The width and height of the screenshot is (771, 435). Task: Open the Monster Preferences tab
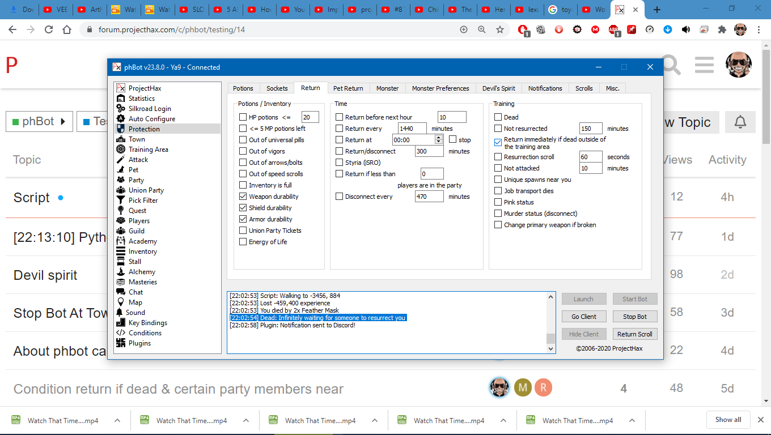tap(440, 88)
